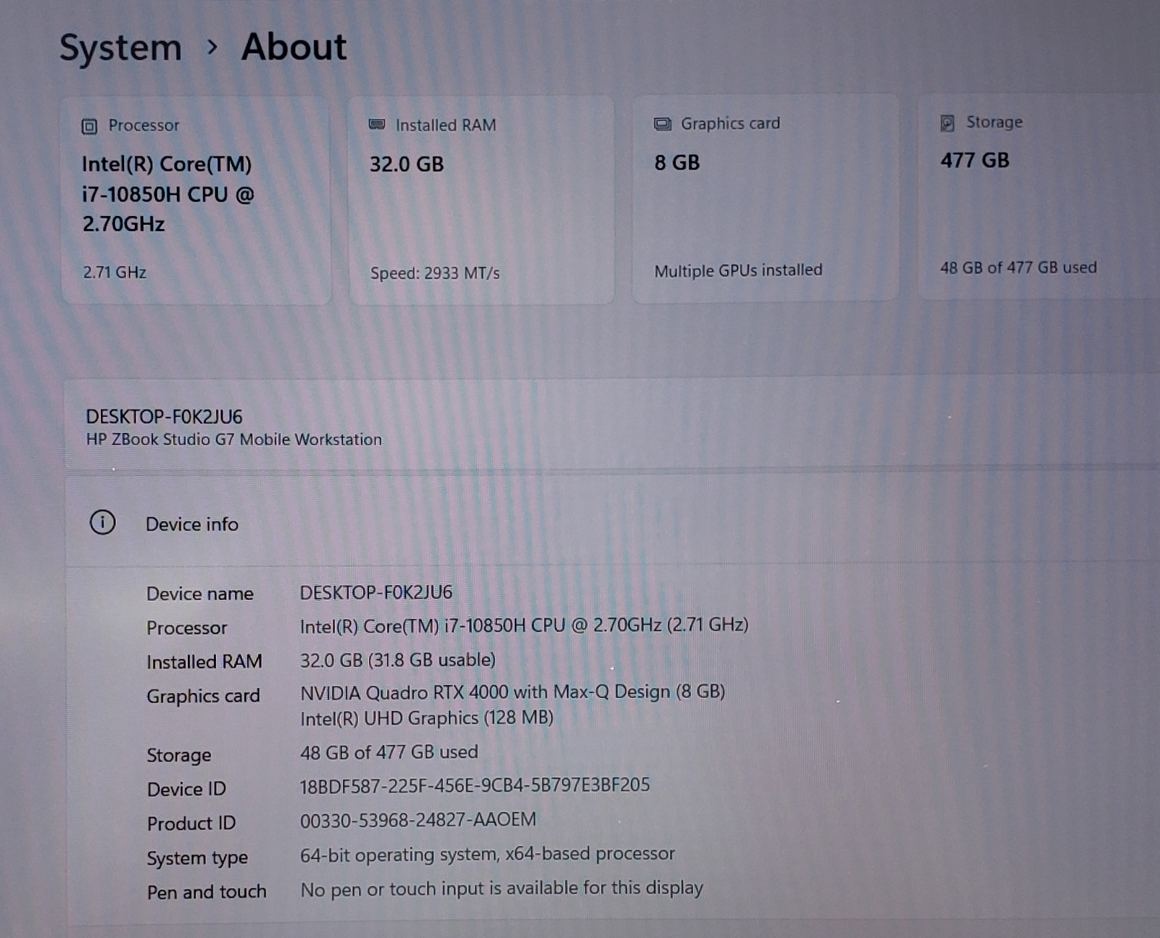Click the 8 GB graphics value
Image resolution: width=1160 pixels, height=938 pixels.
click(x=677, y=162)
